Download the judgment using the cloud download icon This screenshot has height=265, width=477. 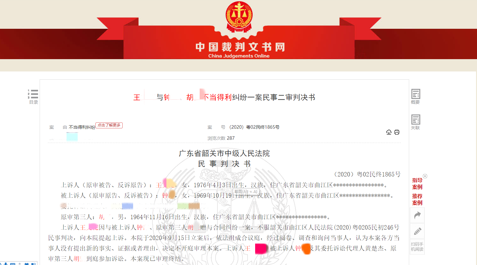389,132
